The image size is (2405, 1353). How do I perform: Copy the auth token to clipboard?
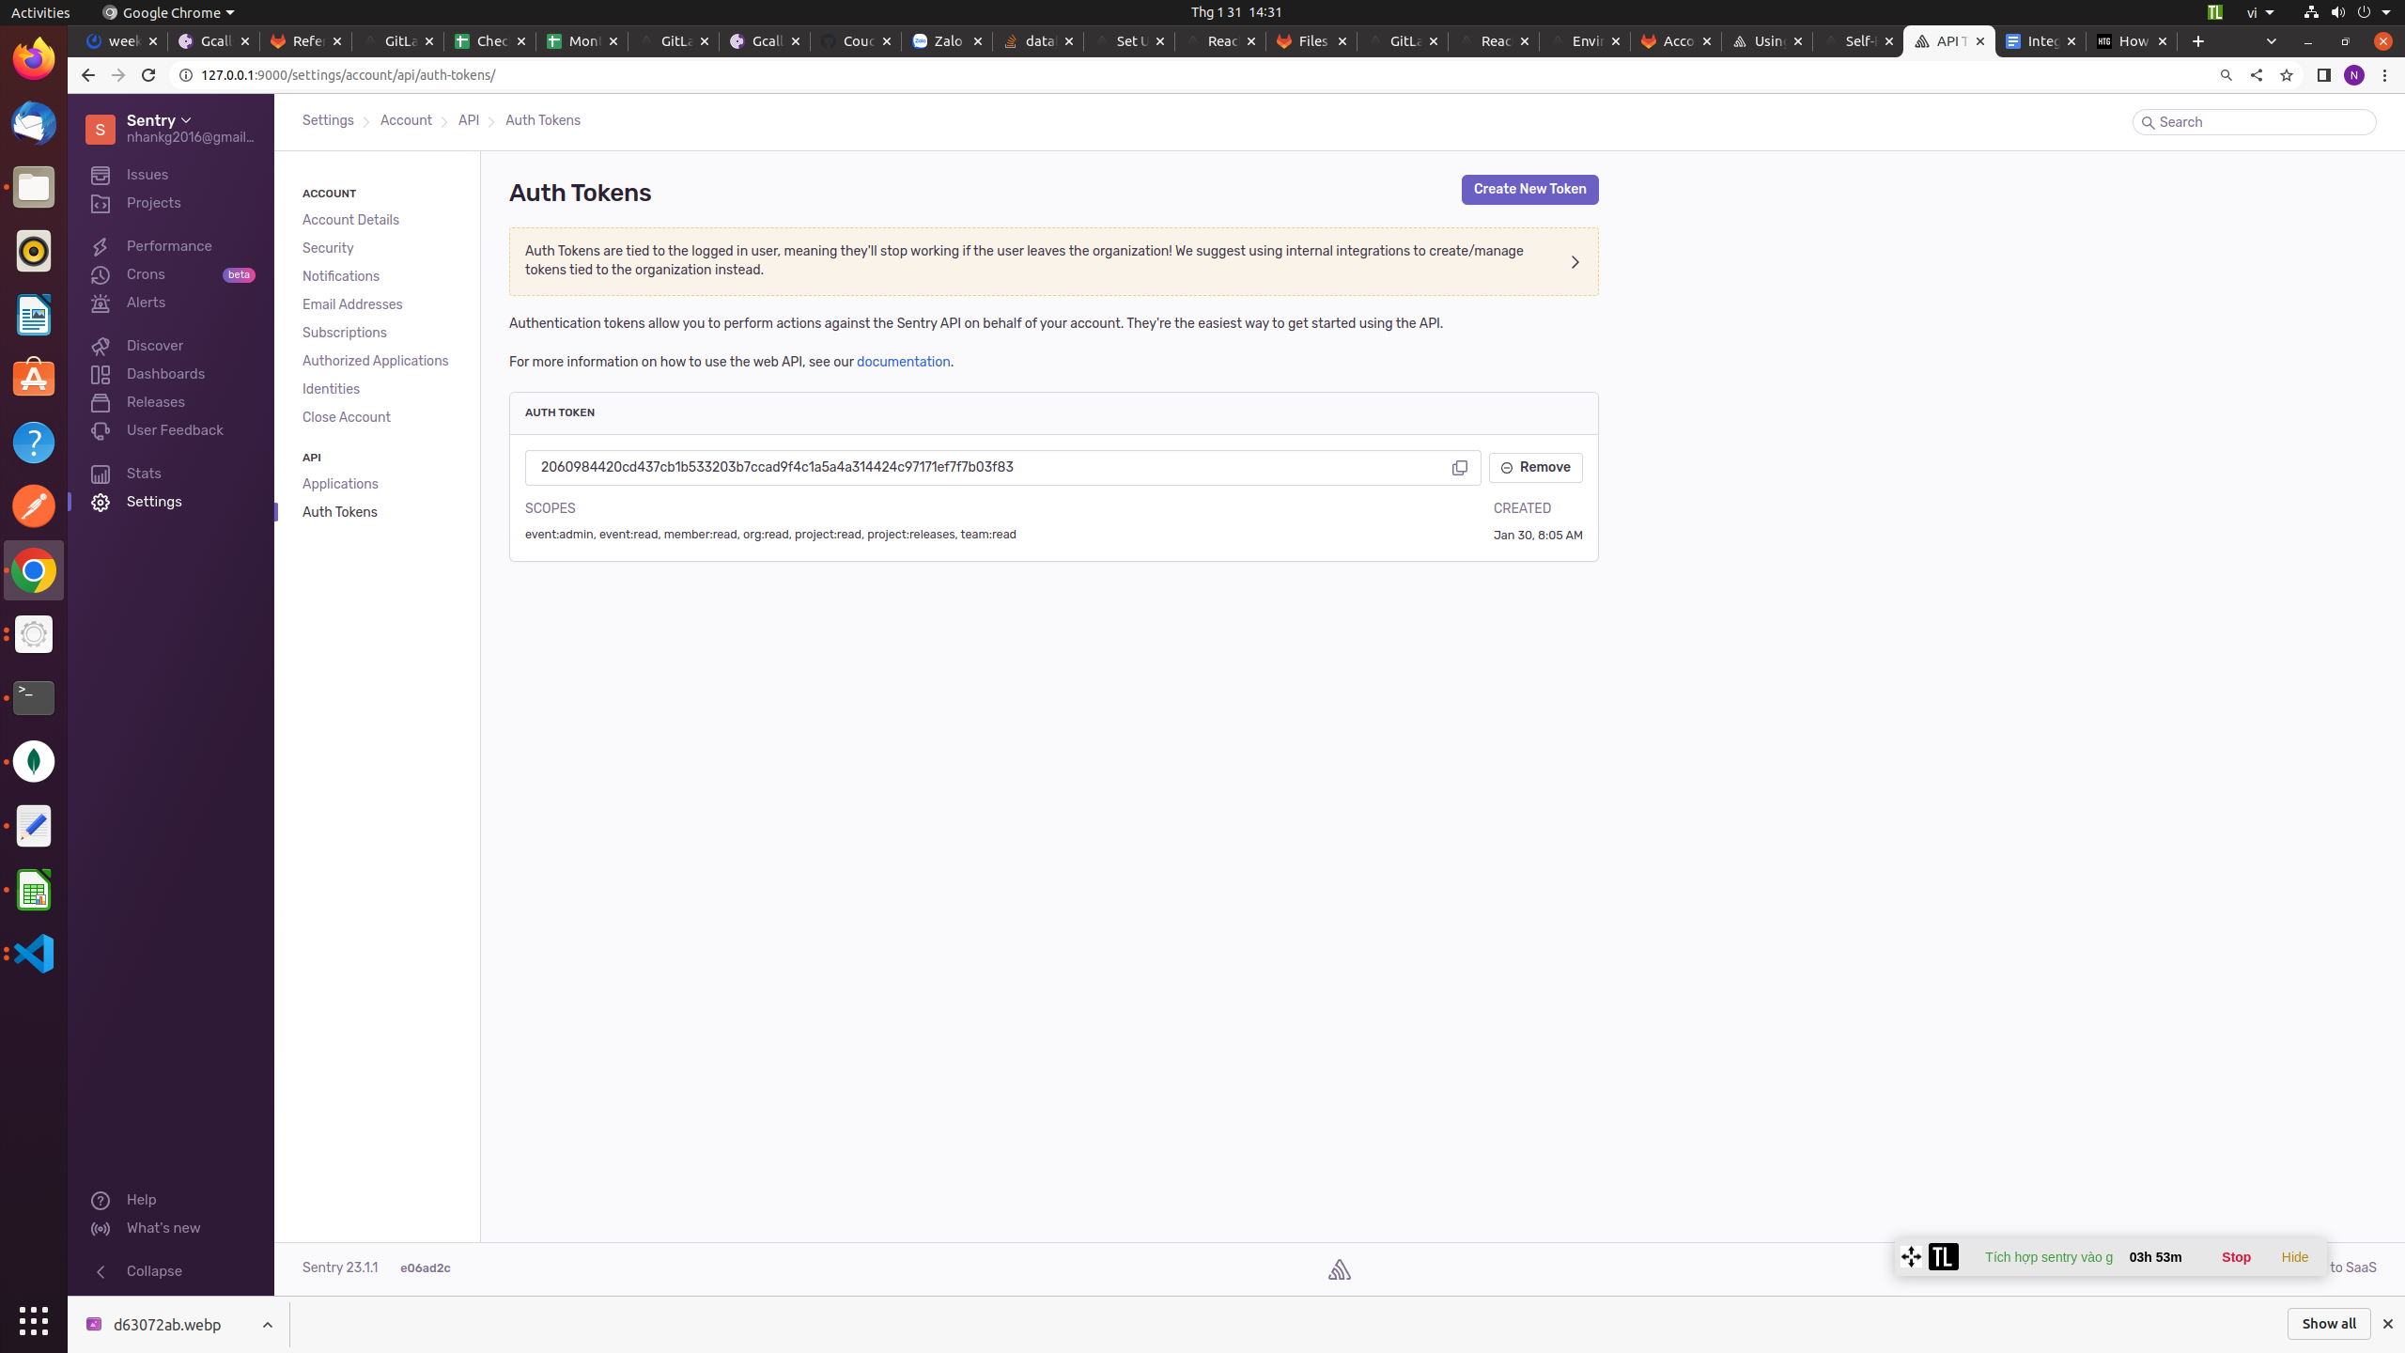tap(1459, 468)
